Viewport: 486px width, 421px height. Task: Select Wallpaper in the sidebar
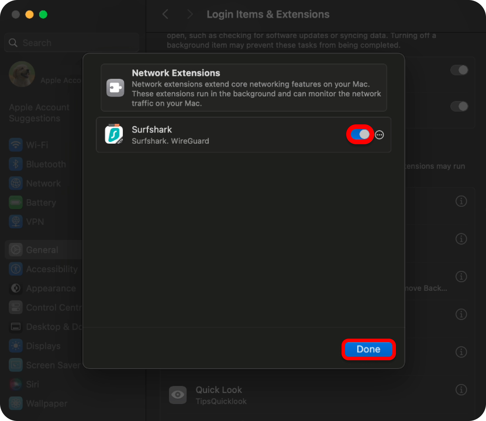46,403
